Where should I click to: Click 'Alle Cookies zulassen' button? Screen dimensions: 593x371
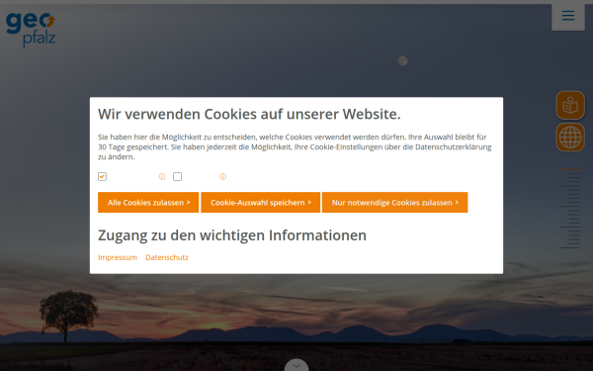[x=148, y=203]
